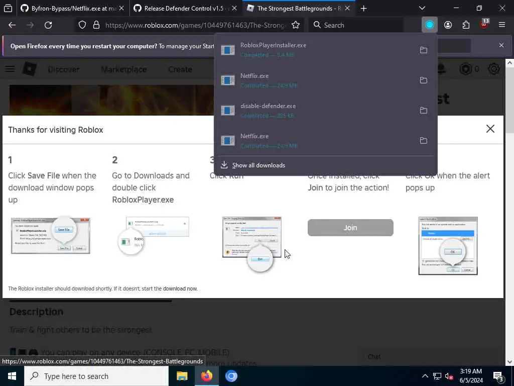The width and height of the screenshot is (514, 386).
Task: Click the download now link
Action: click(180, 288)
